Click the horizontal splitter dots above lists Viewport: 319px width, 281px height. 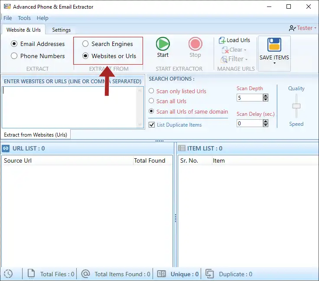[x=159, y=141]
